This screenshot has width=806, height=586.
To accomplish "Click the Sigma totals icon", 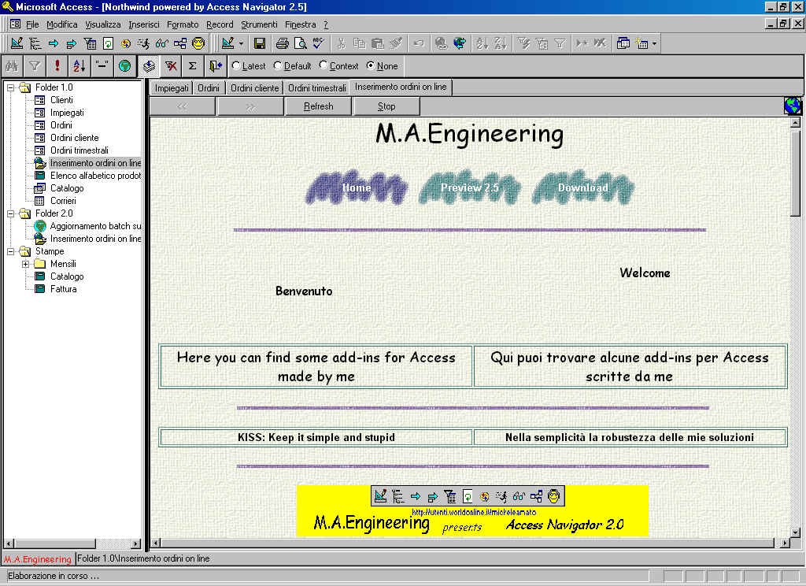I will pos(192,66).
